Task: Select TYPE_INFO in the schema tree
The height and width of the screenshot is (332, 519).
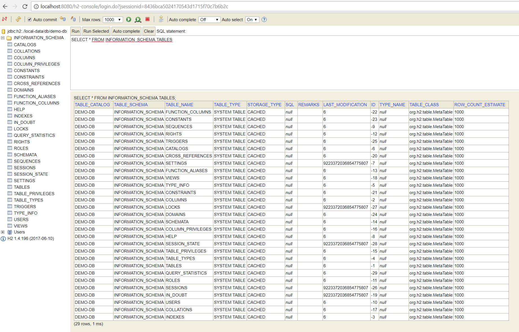Action: [x=26, y=213]
